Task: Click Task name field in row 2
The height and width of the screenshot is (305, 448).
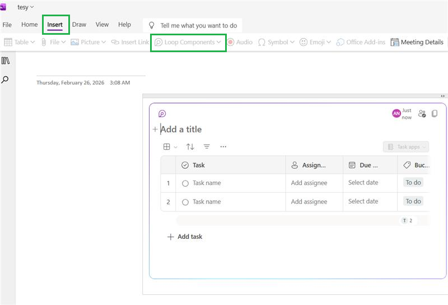Action: coord(207,202)
